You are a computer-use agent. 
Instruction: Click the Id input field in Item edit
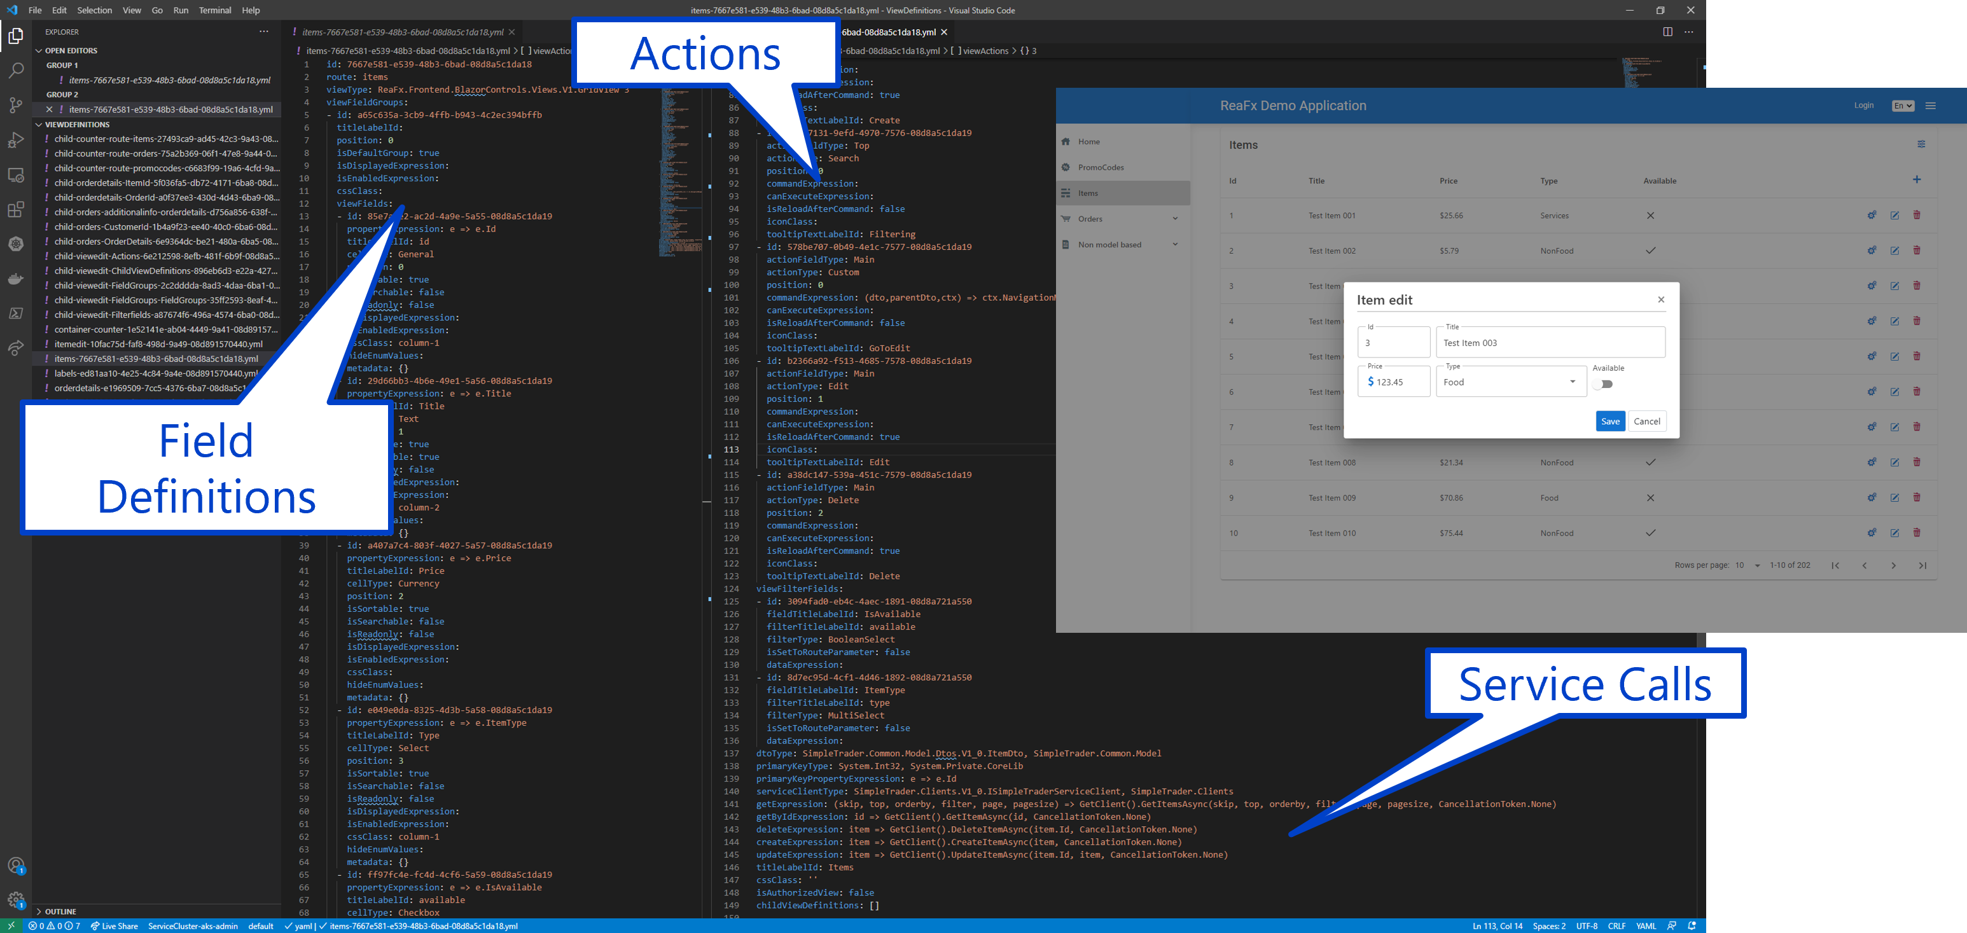1394,342
